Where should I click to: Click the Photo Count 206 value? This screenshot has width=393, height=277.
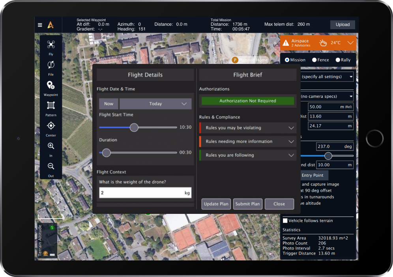coord(322,243)
